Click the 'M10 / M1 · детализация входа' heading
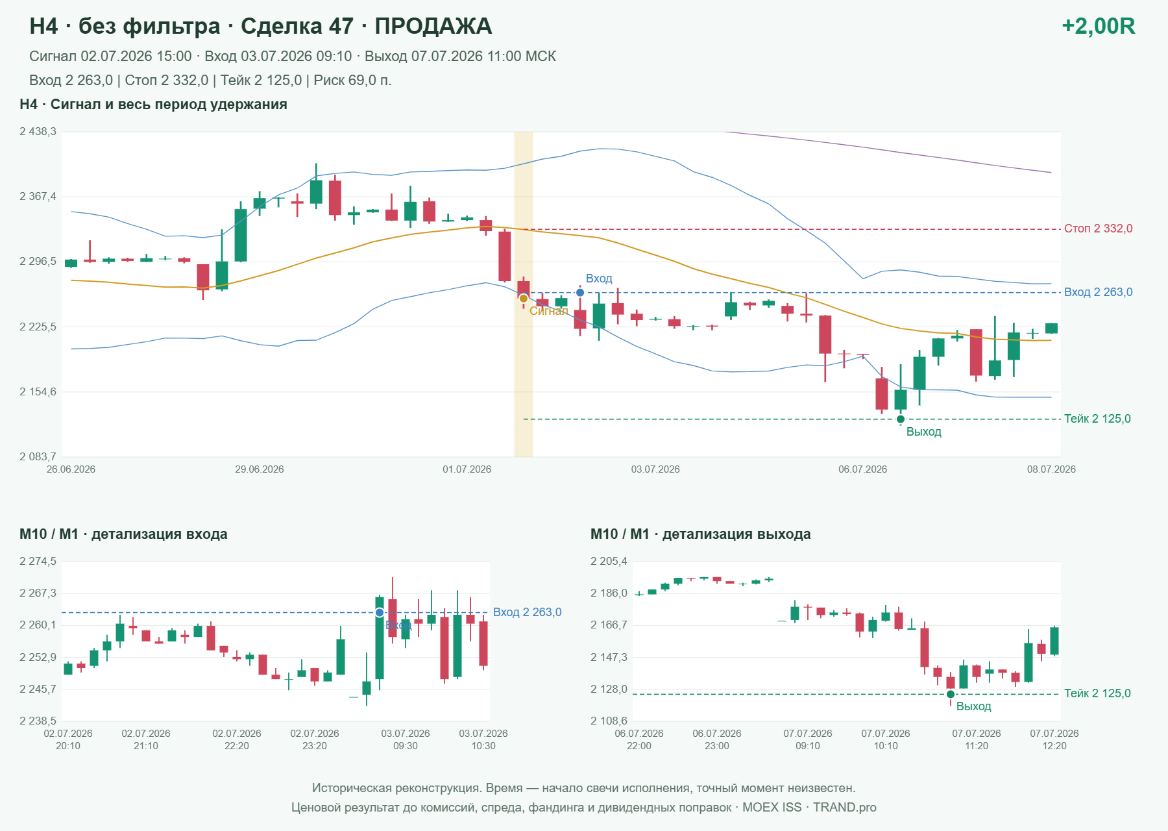Image resolution: width=1168 pixels, height=831 pixels. pyautogui.click(x=123, y=534)
